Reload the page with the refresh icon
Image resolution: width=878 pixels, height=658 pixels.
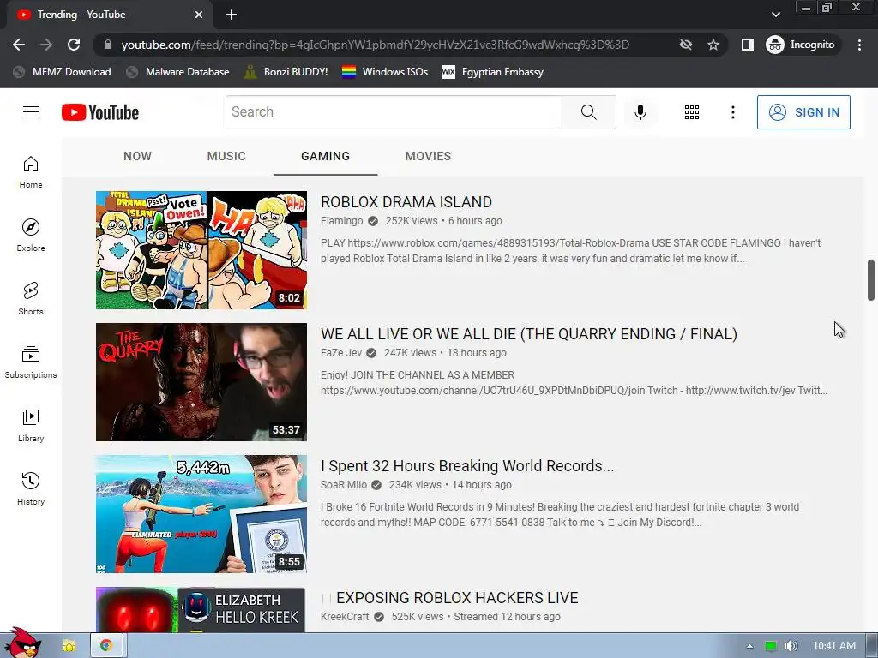pos(74,45)
